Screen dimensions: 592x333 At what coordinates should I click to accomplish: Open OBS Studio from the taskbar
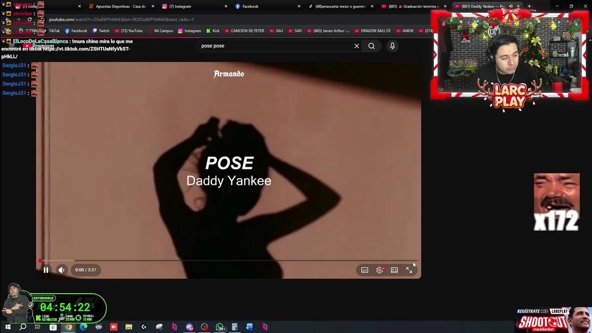coord(204,327)
